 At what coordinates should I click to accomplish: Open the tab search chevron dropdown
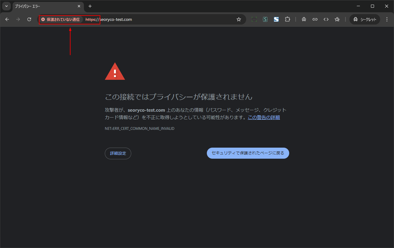(x=6, y=6)
